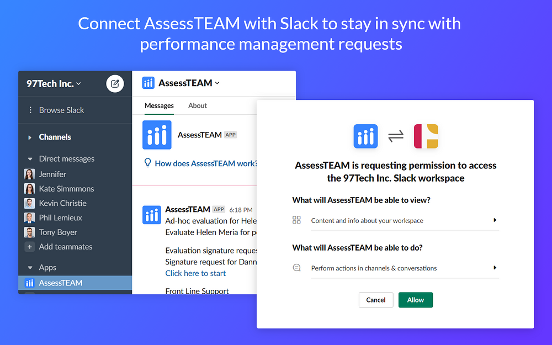Click the plus icon beside Add teammates
552x345 pixels.
tap(30, 247)
